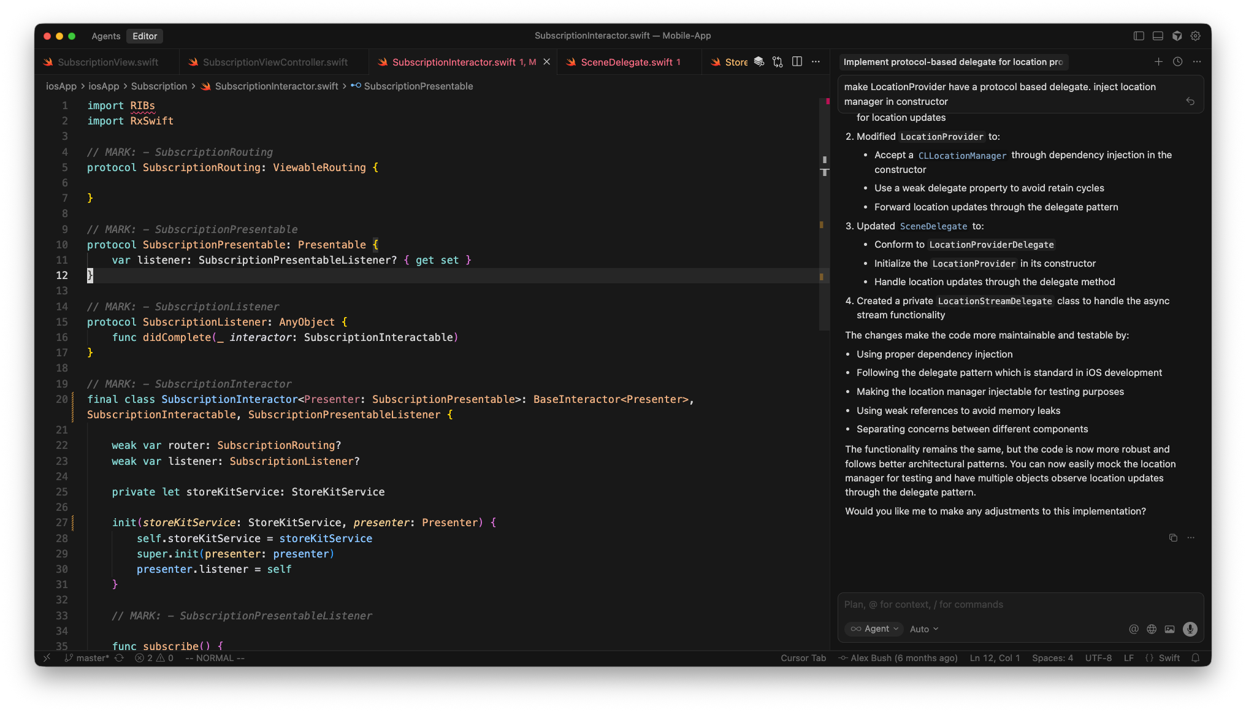Click the @ add context icon
Screen dimensions: 1246x712
click(1133, 629)
